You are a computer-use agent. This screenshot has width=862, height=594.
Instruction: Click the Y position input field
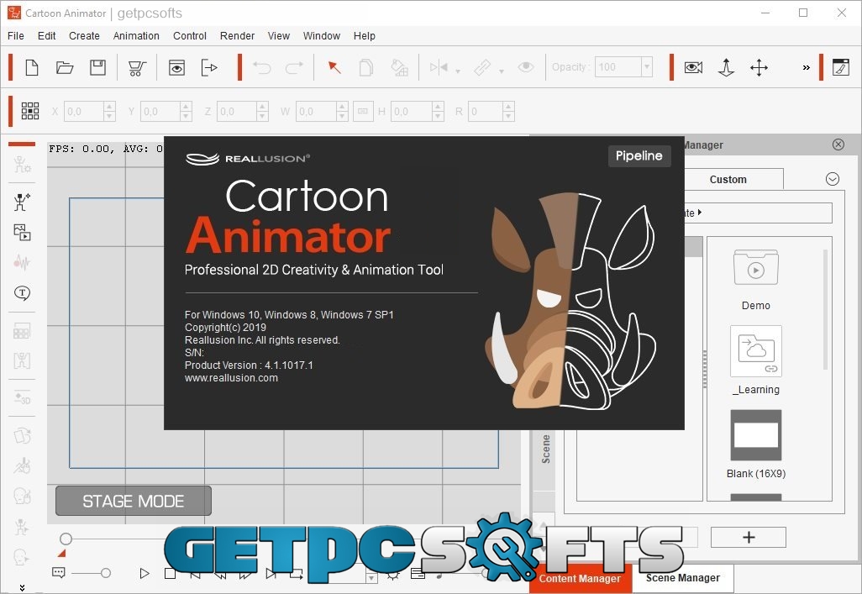point(160,111)
